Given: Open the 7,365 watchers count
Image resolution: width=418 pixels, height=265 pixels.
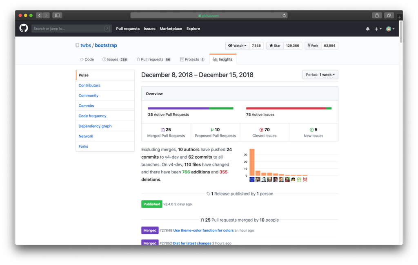Looking at the screenshot, I should tap(256, 46).
